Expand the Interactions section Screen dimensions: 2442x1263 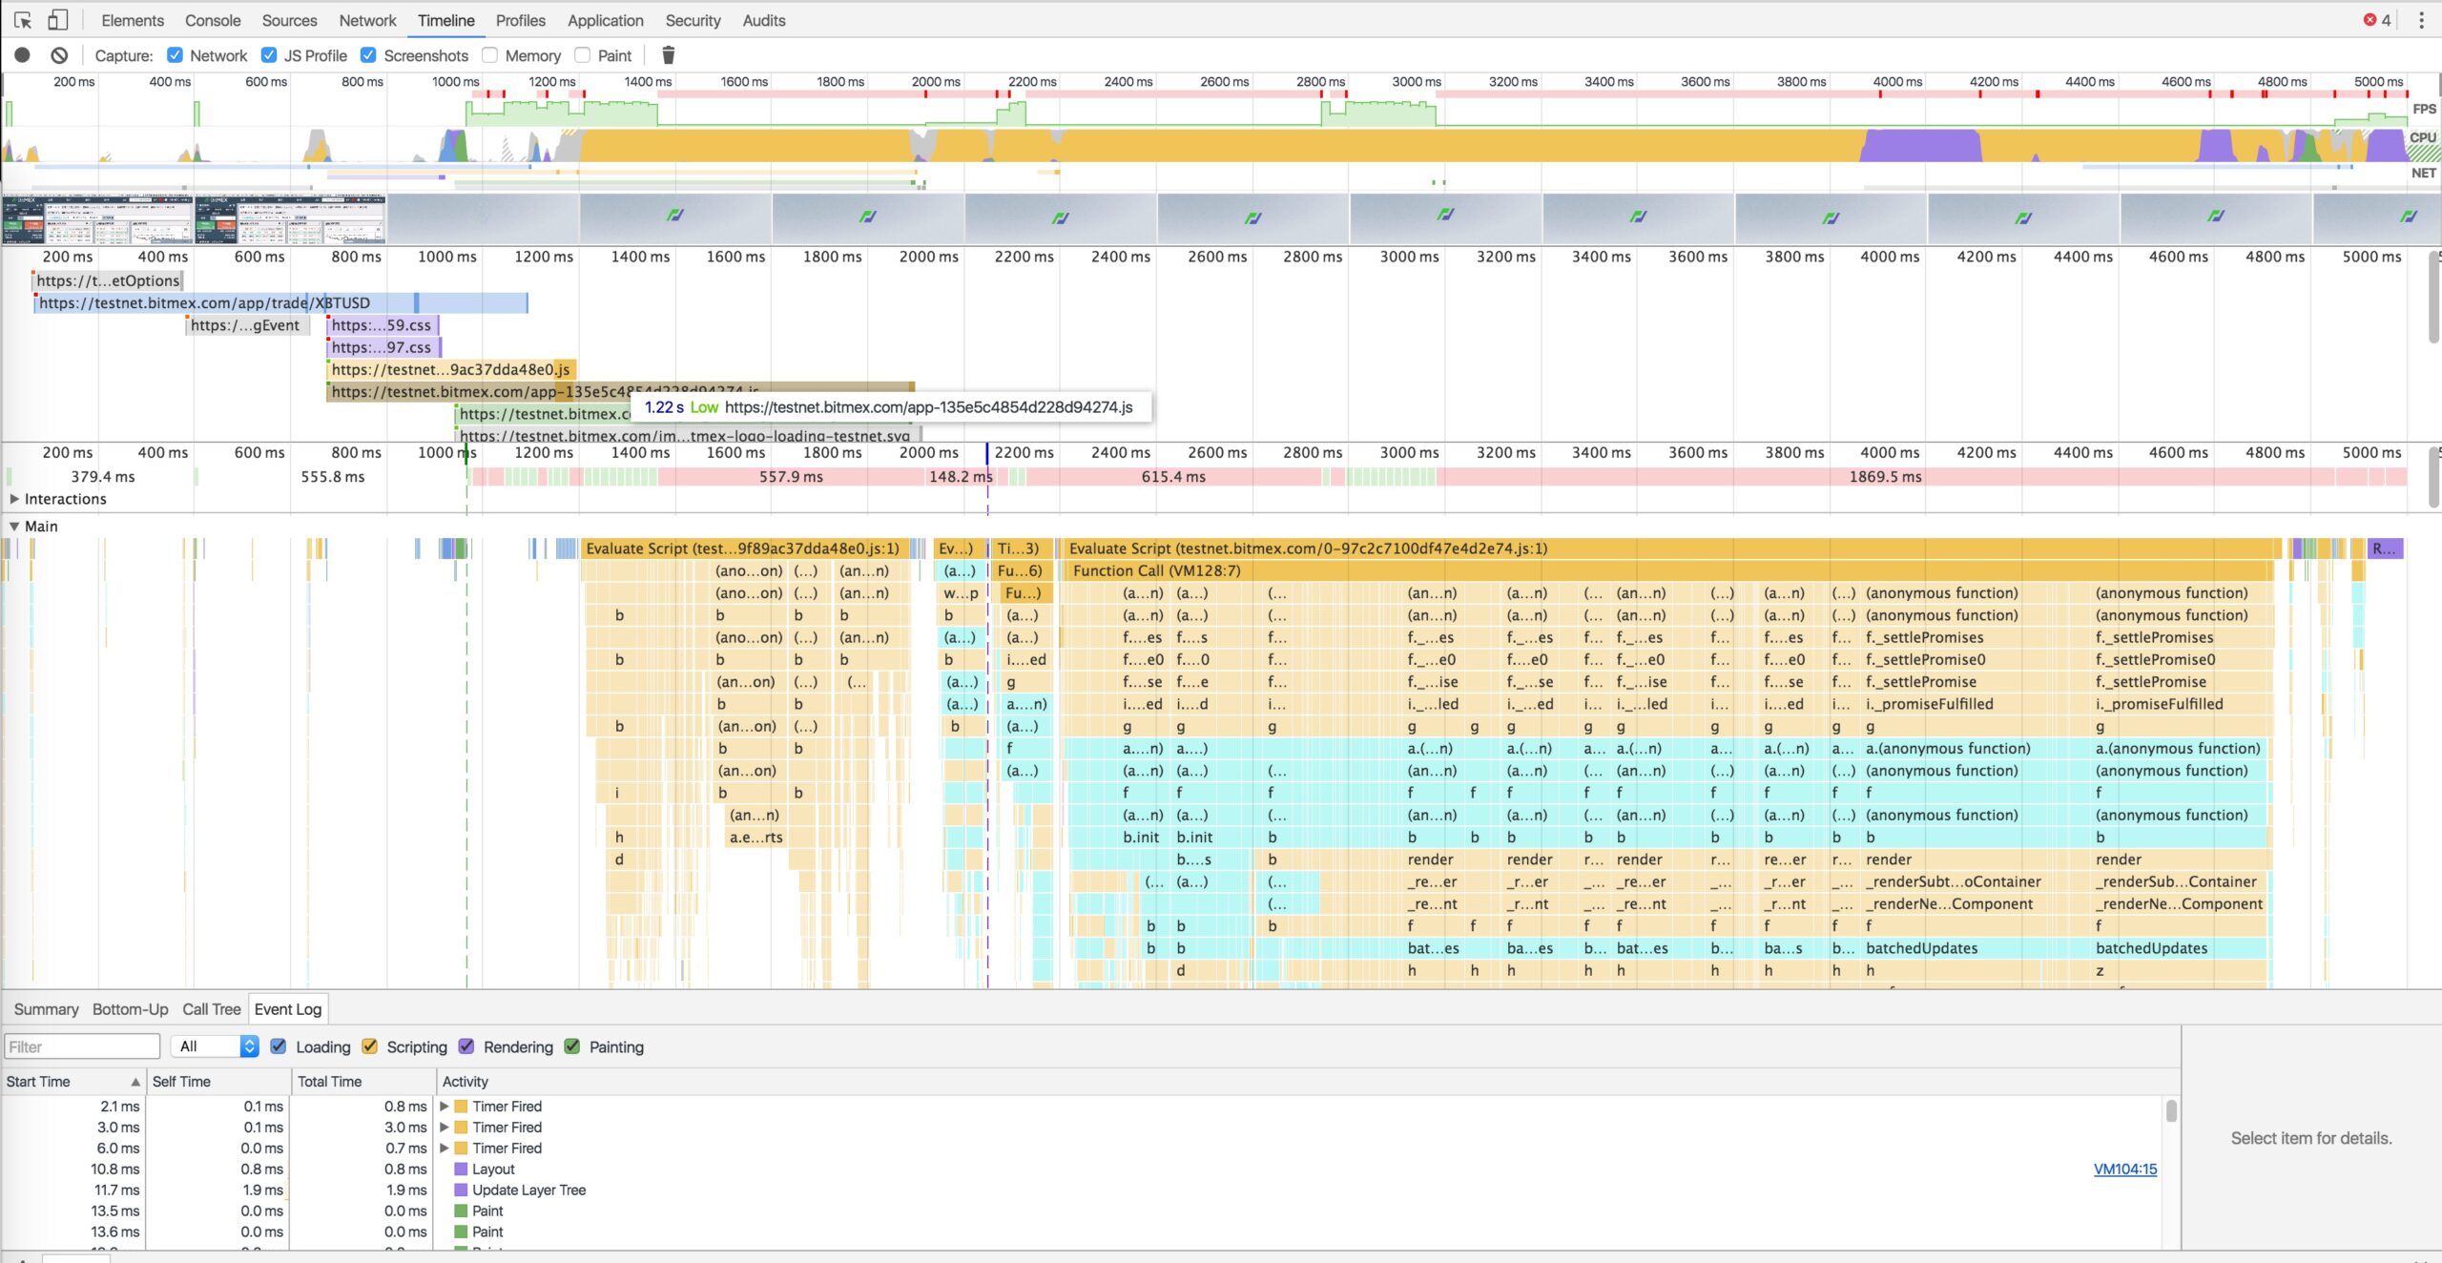13,499
